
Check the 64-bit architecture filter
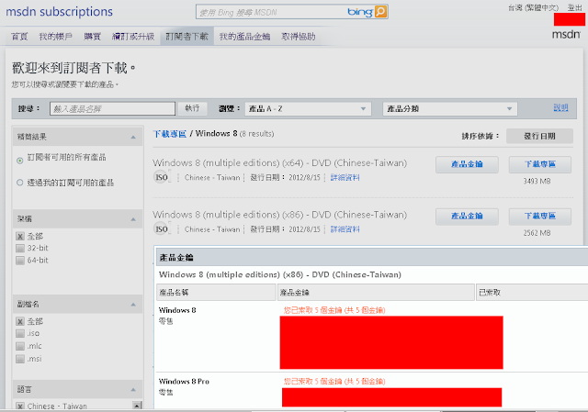20,261
